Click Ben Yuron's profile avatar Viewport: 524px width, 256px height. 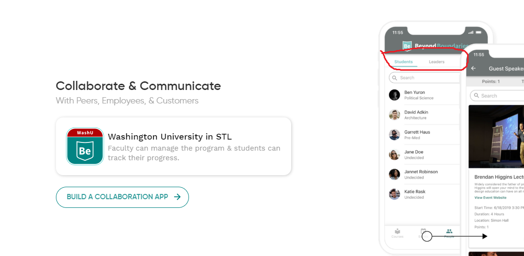395,95
